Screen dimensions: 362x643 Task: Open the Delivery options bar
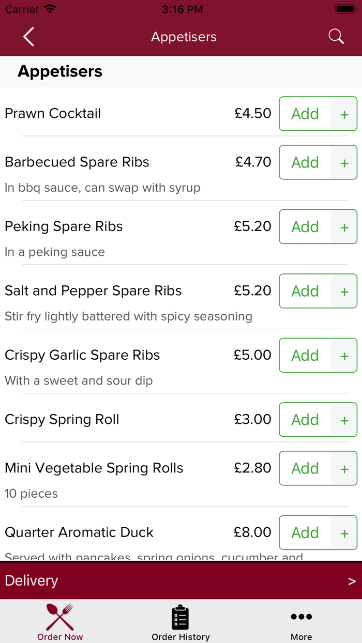[181, 580]
